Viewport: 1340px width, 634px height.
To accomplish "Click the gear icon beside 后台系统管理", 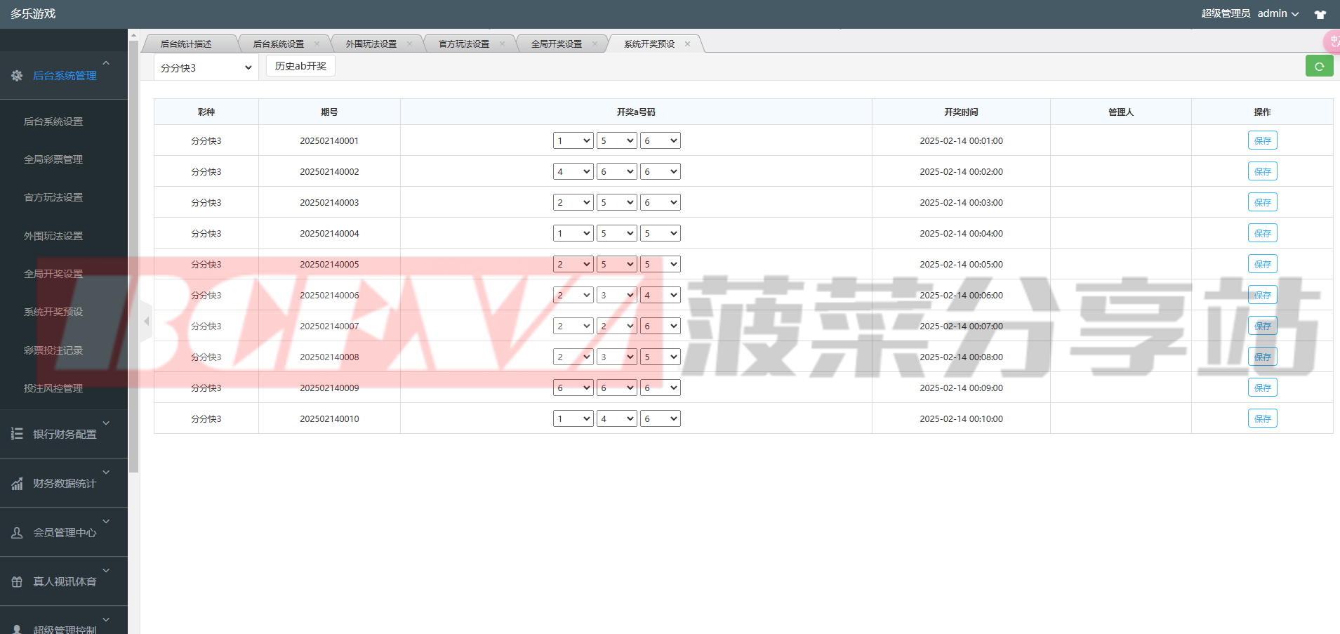I will tap(17, 75).
